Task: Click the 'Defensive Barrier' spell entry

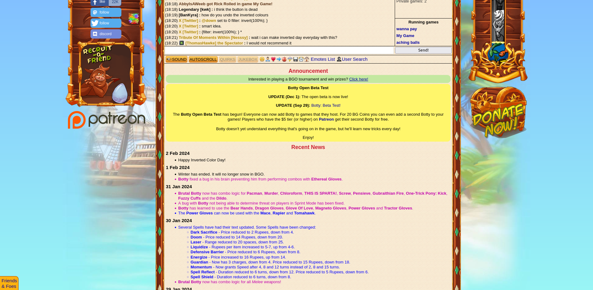Action: tap(207, 252)
